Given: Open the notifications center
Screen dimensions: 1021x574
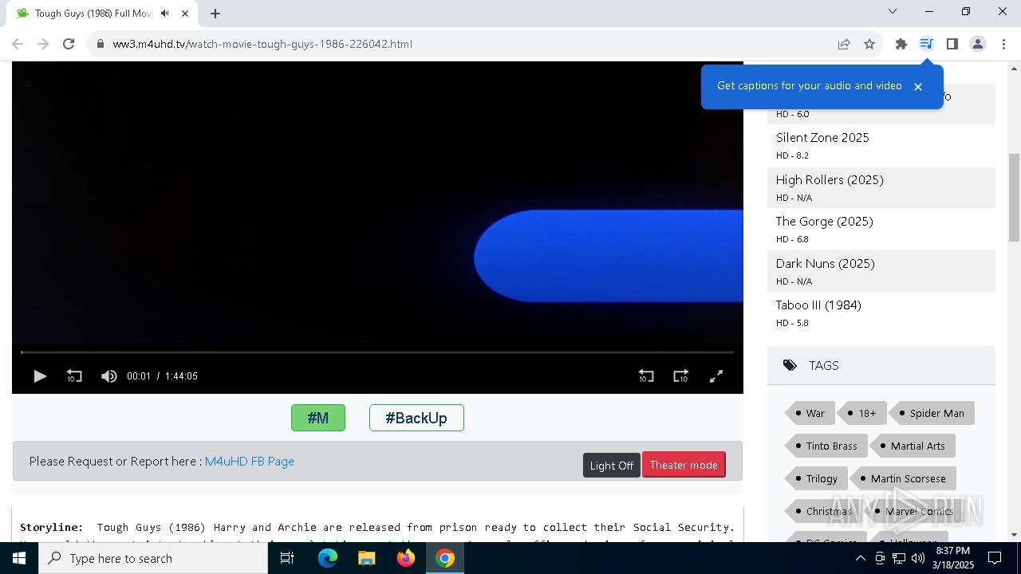Looking at the screenshot, I should tap(995, 558).
